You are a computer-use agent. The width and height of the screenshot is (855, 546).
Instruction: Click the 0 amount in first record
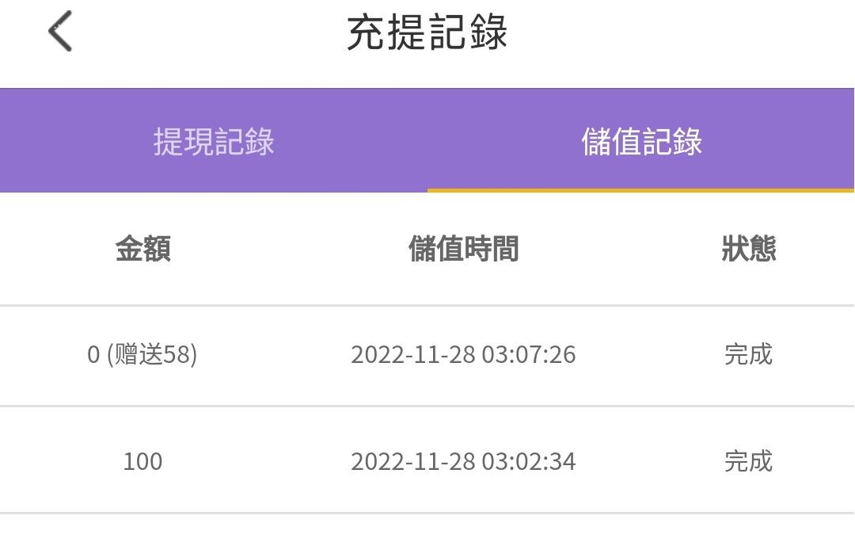pyautogui.click(x=93, y=354)
